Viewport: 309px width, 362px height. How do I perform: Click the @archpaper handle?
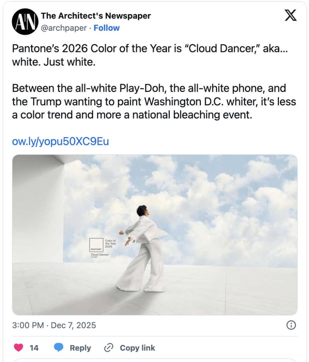click(x=64, y=28)
